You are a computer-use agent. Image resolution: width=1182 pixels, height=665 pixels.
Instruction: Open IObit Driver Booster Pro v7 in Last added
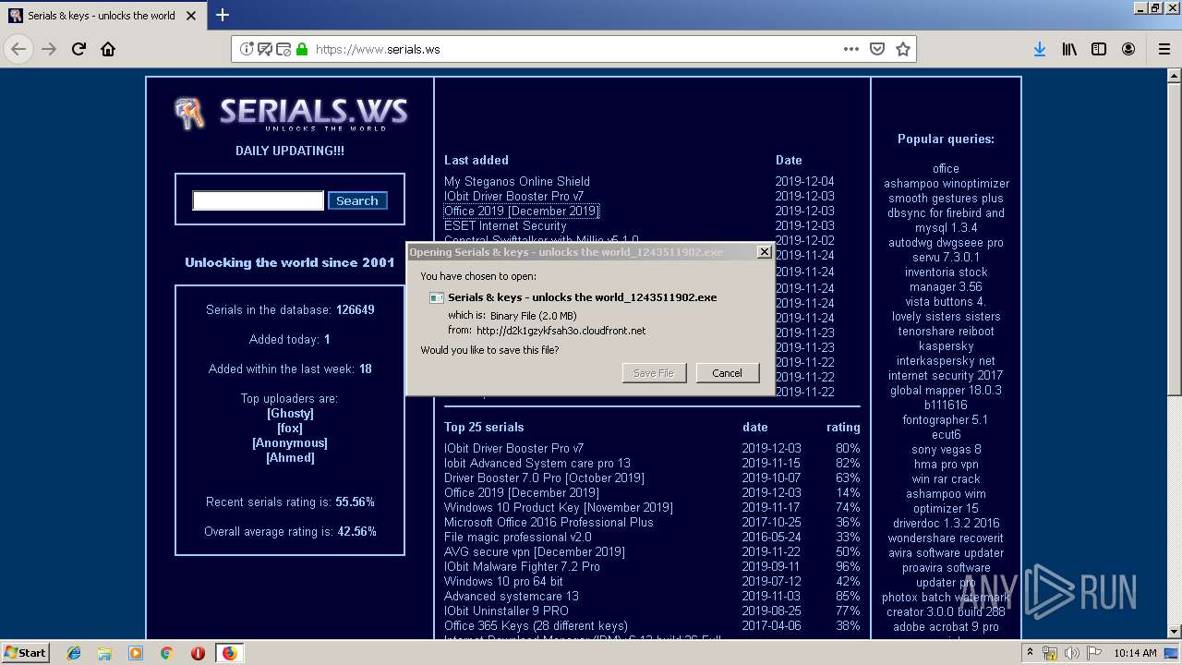513,196
